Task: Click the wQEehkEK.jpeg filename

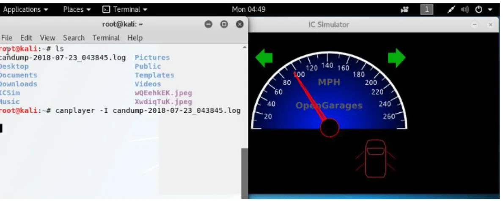Action: point(163,93)
